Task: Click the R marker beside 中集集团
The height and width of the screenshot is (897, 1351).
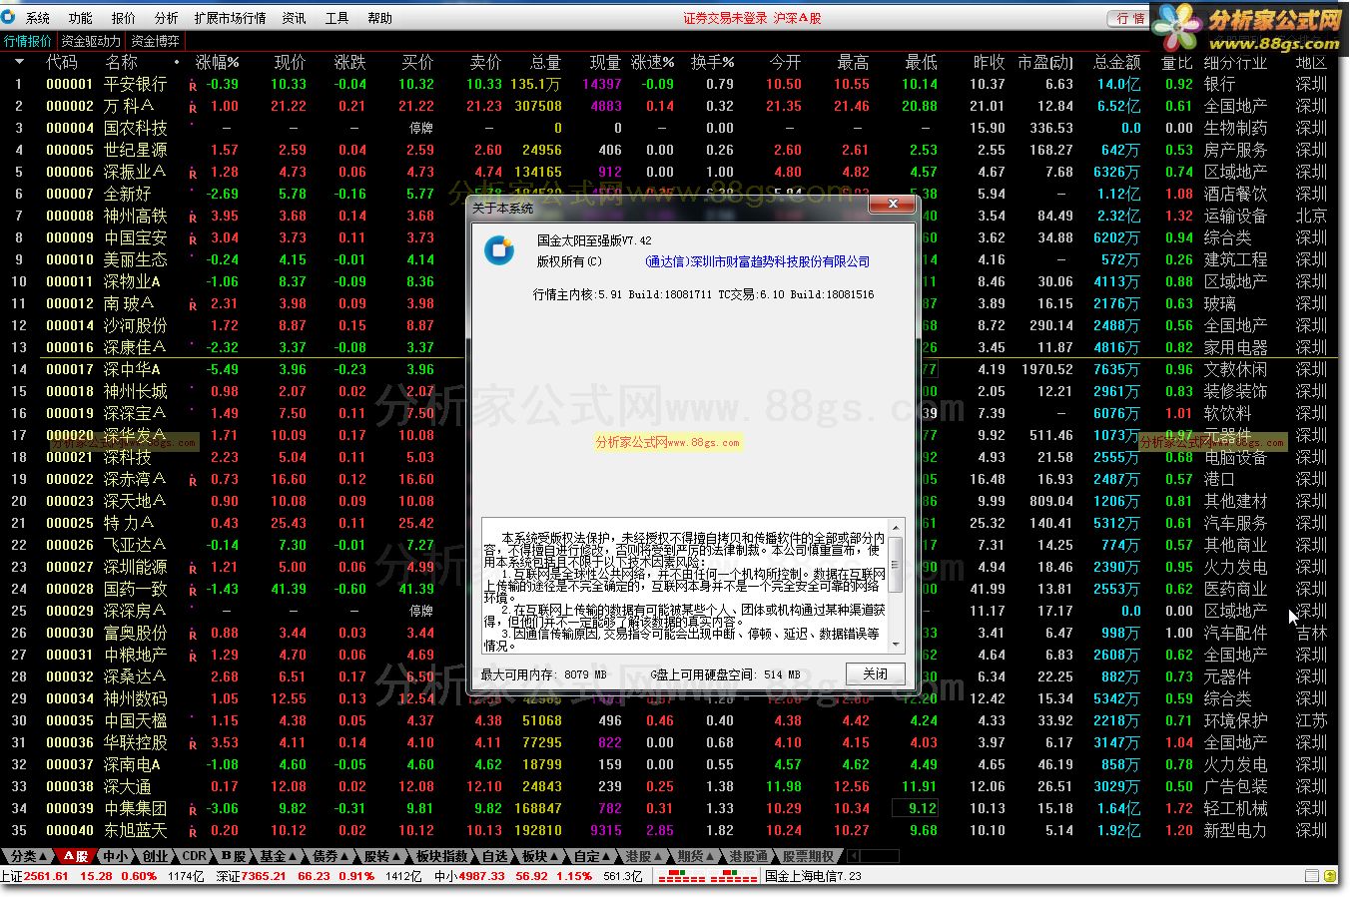Action: click(x=193, y=811)
